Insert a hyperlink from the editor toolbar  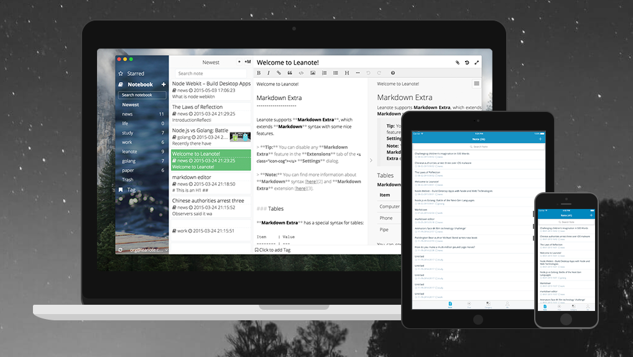click(x=279, y=73)
